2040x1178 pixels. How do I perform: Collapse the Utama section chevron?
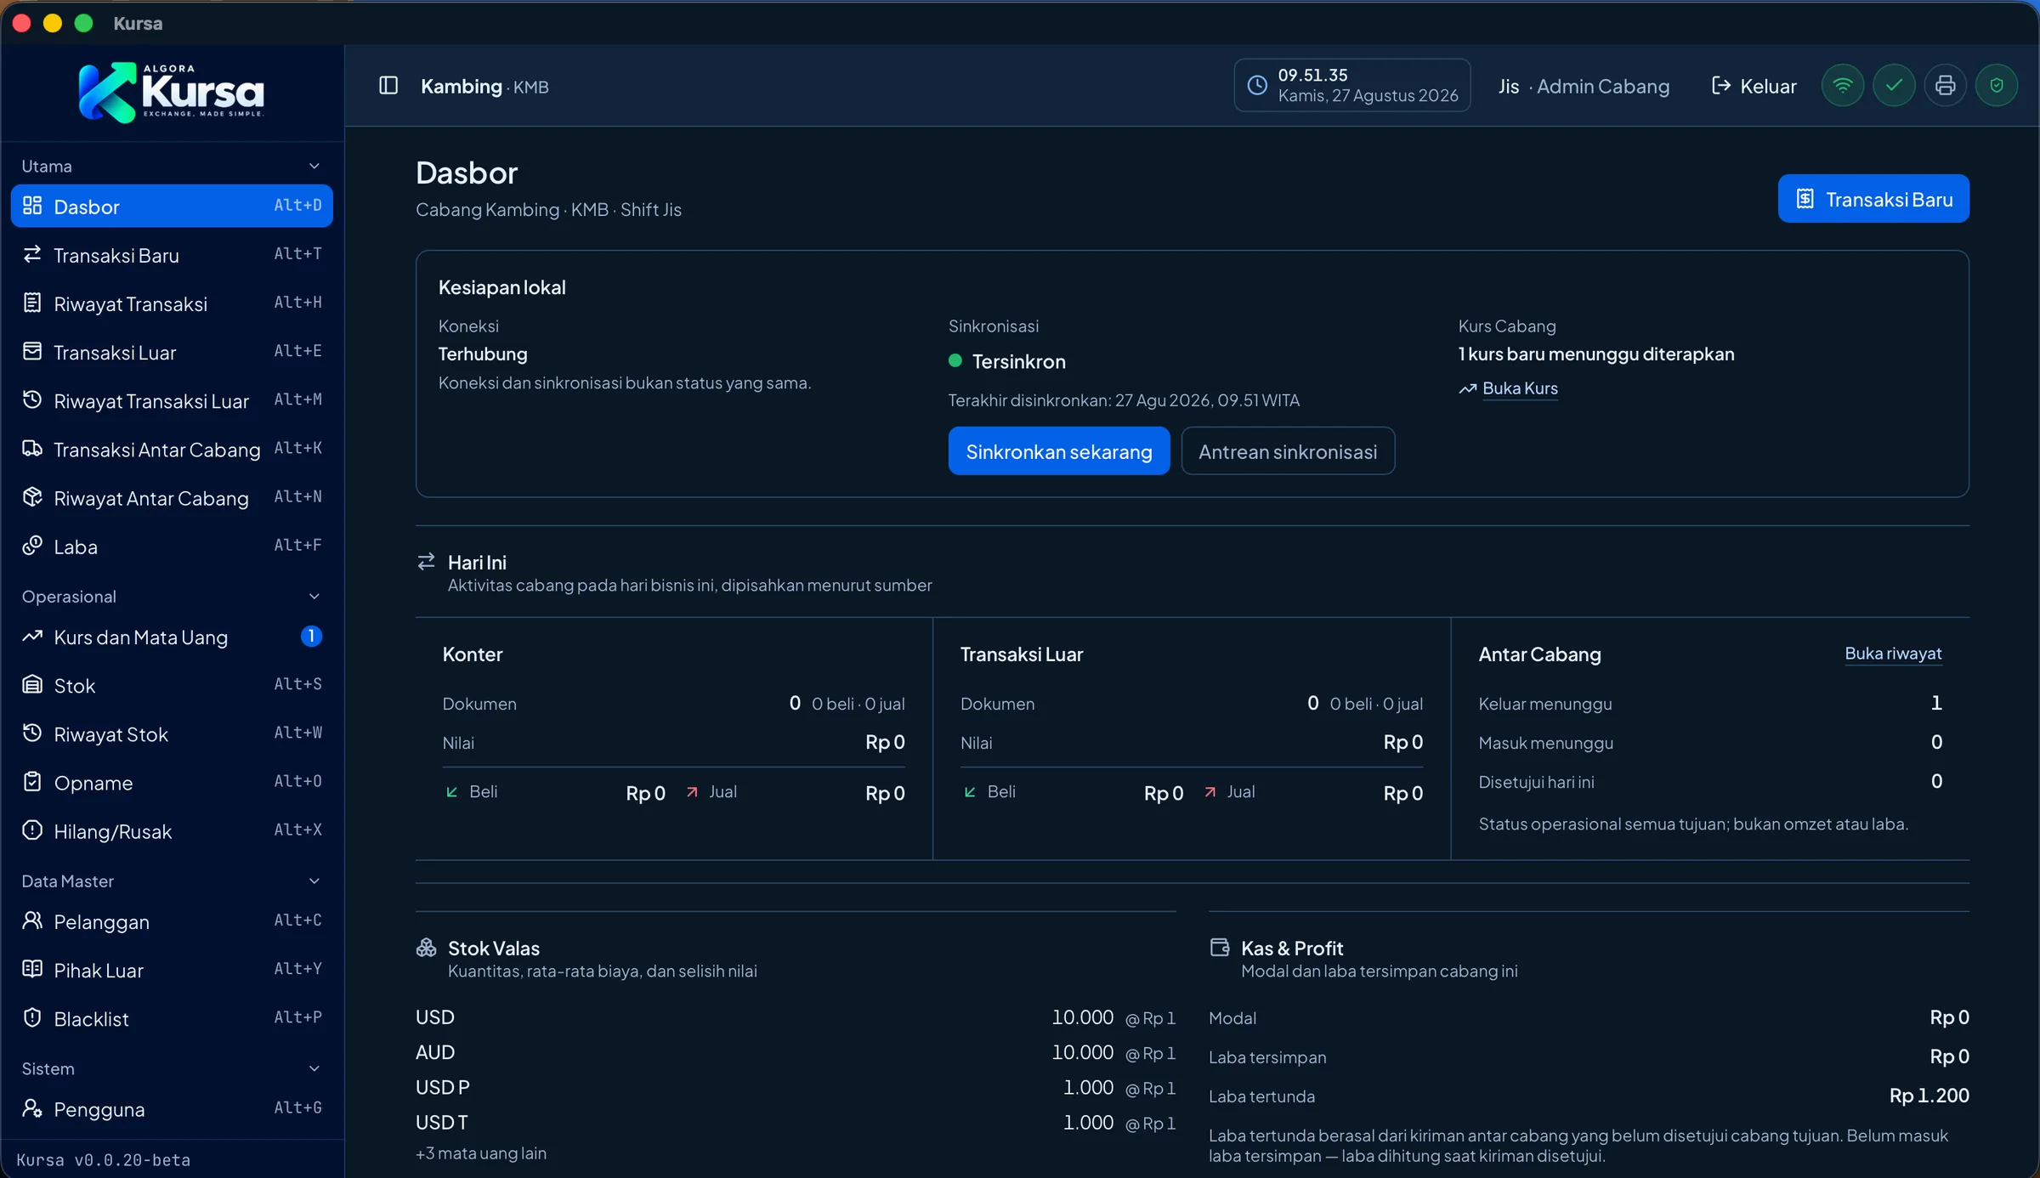[x=314, y=166]
